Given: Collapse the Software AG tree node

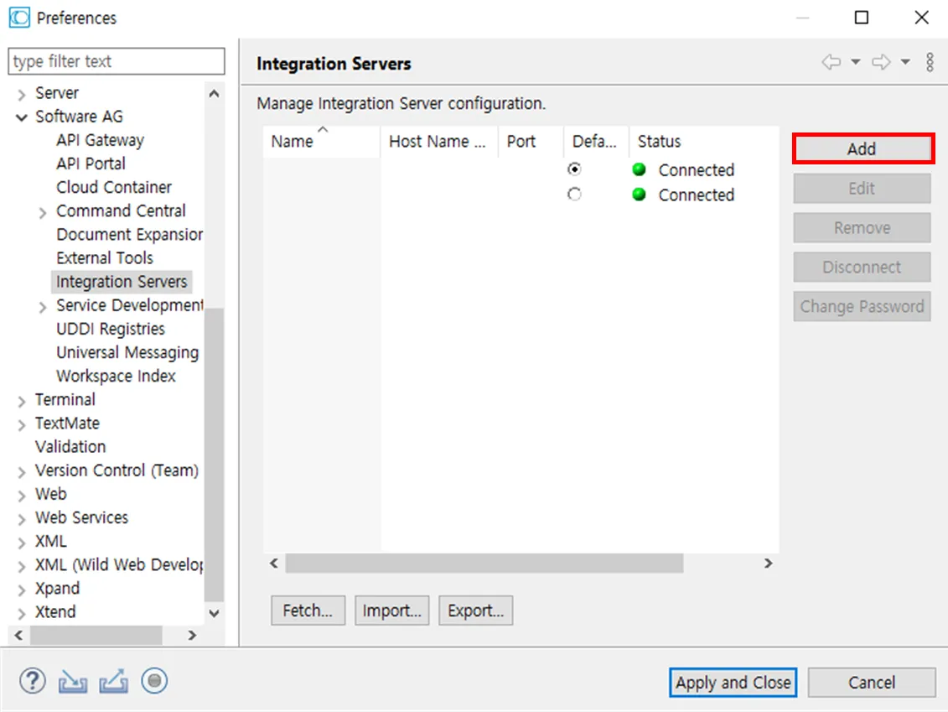Looking at the screenshot, I should tap(22, 117).
